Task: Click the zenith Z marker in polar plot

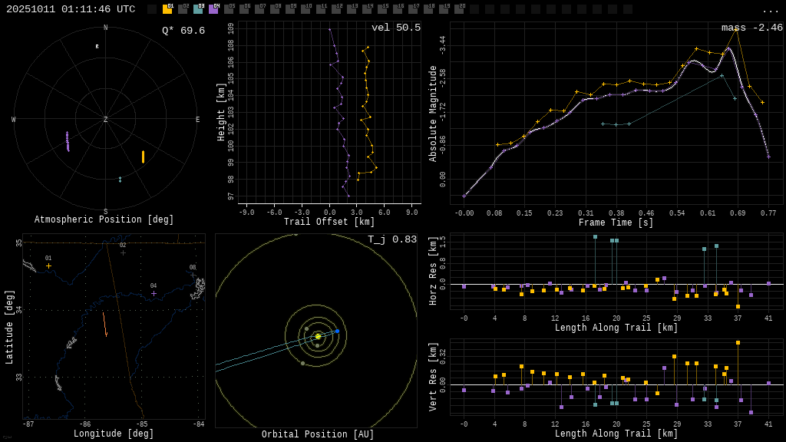Action: [106, 120]
